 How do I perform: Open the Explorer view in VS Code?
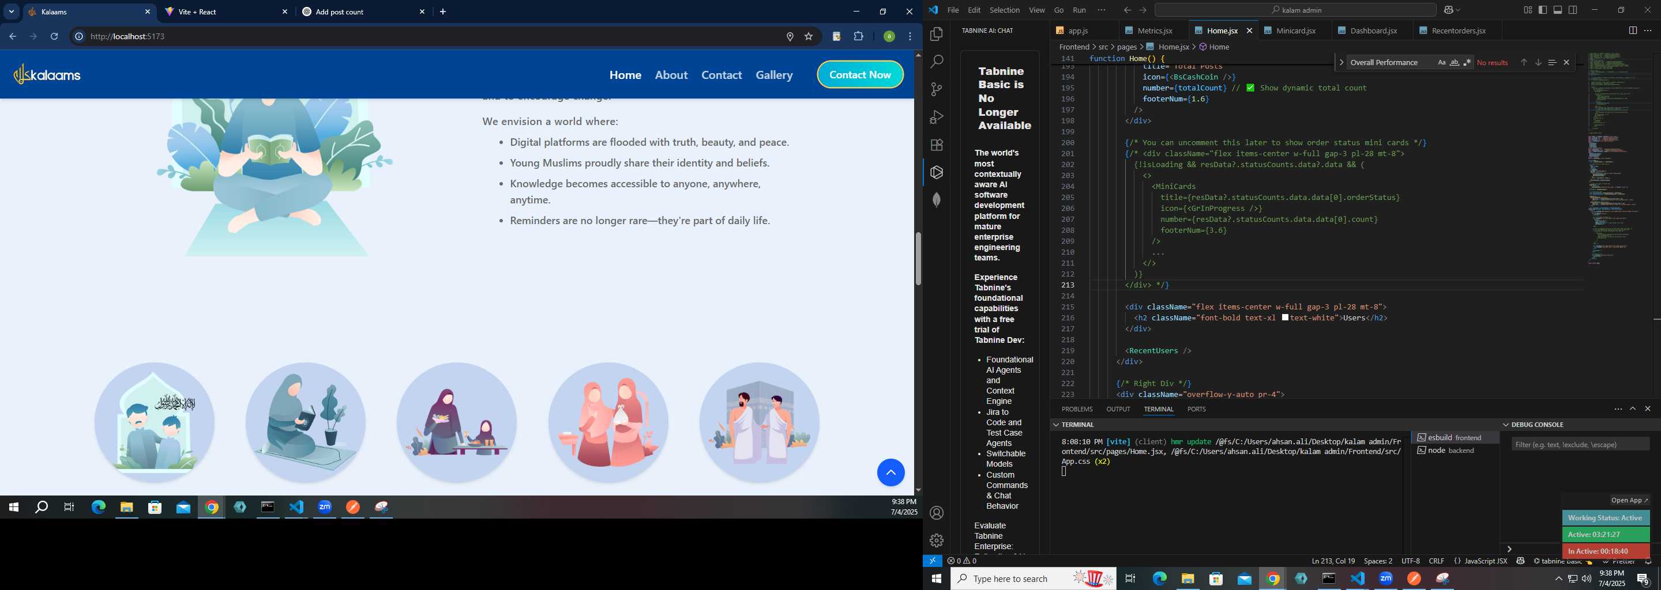click(x=937, y=34)
